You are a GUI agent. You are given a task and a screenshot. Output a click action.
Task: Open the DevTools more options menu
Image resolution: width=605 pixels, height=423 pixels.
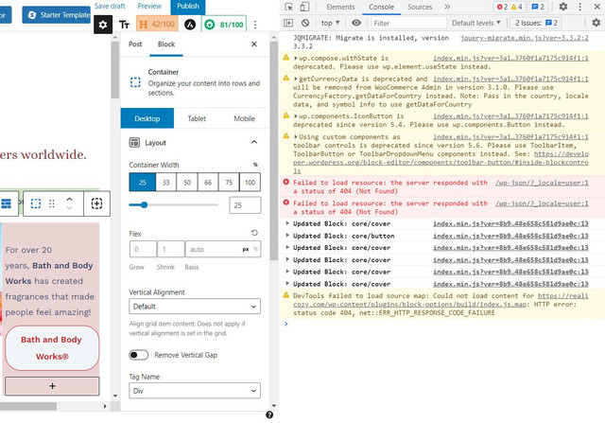579,7
